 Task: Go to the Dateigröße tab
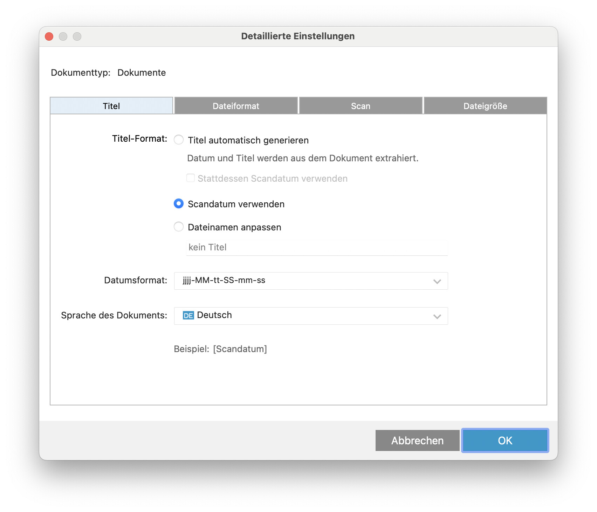tap(485, 106)
